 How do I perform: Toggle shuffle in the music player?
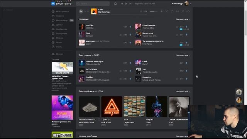pyautogui.click(x=167, y=11)
